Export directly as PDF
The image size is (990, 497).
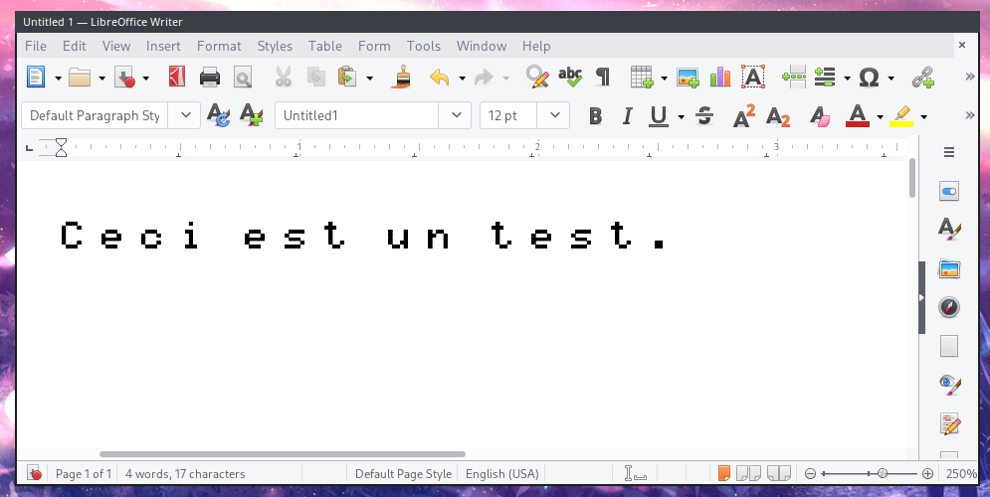(x=177, y=77)
